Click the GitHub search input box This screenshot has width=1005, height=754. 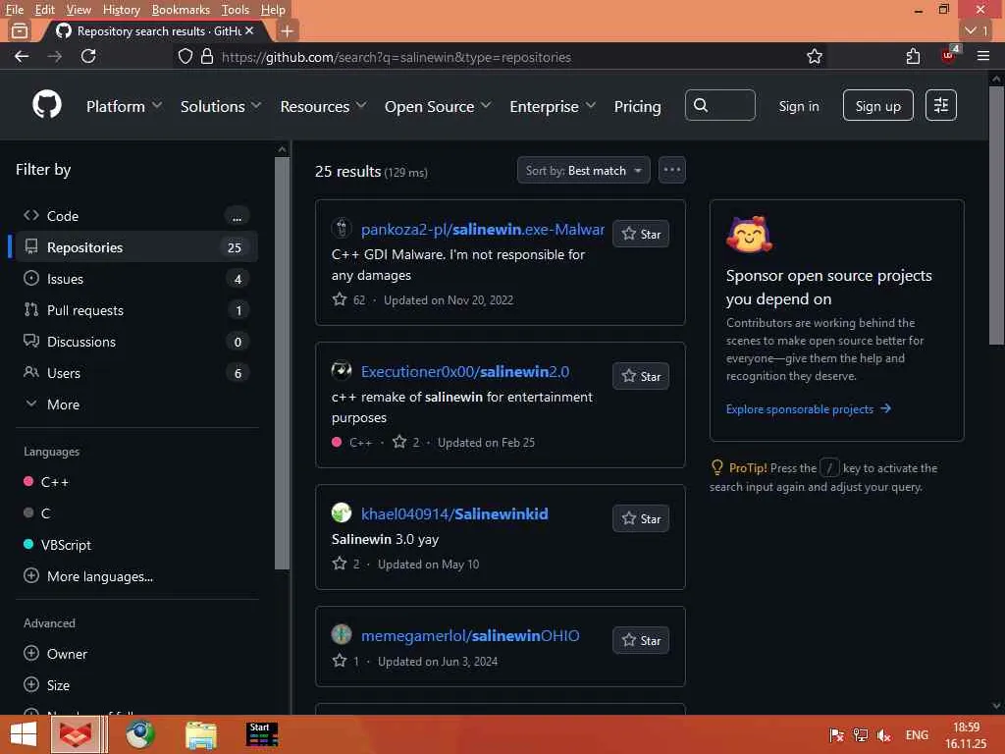click(719, 105)
